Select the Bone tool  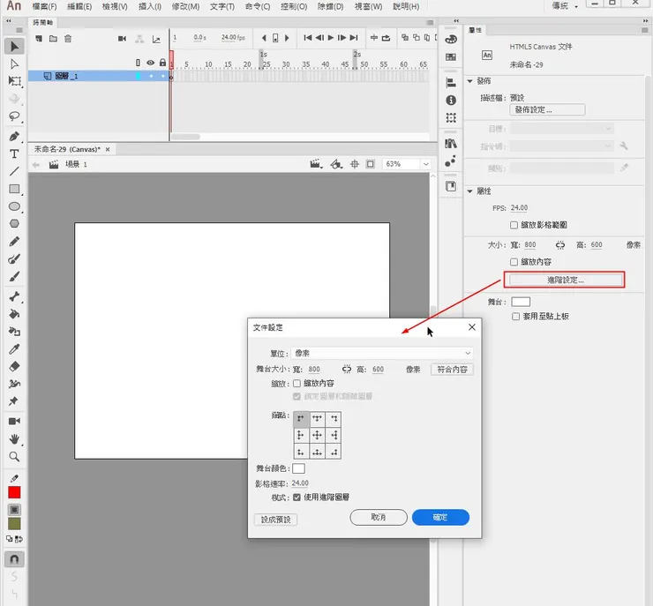(x=14, y=296)
